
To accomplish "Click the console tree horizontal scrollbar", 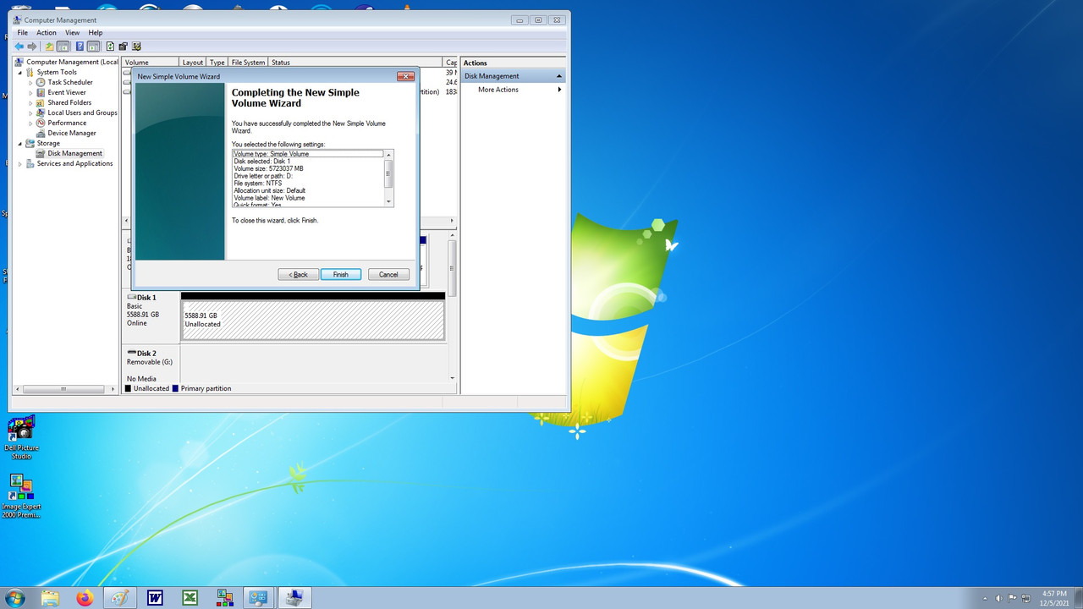I will 64,389.
